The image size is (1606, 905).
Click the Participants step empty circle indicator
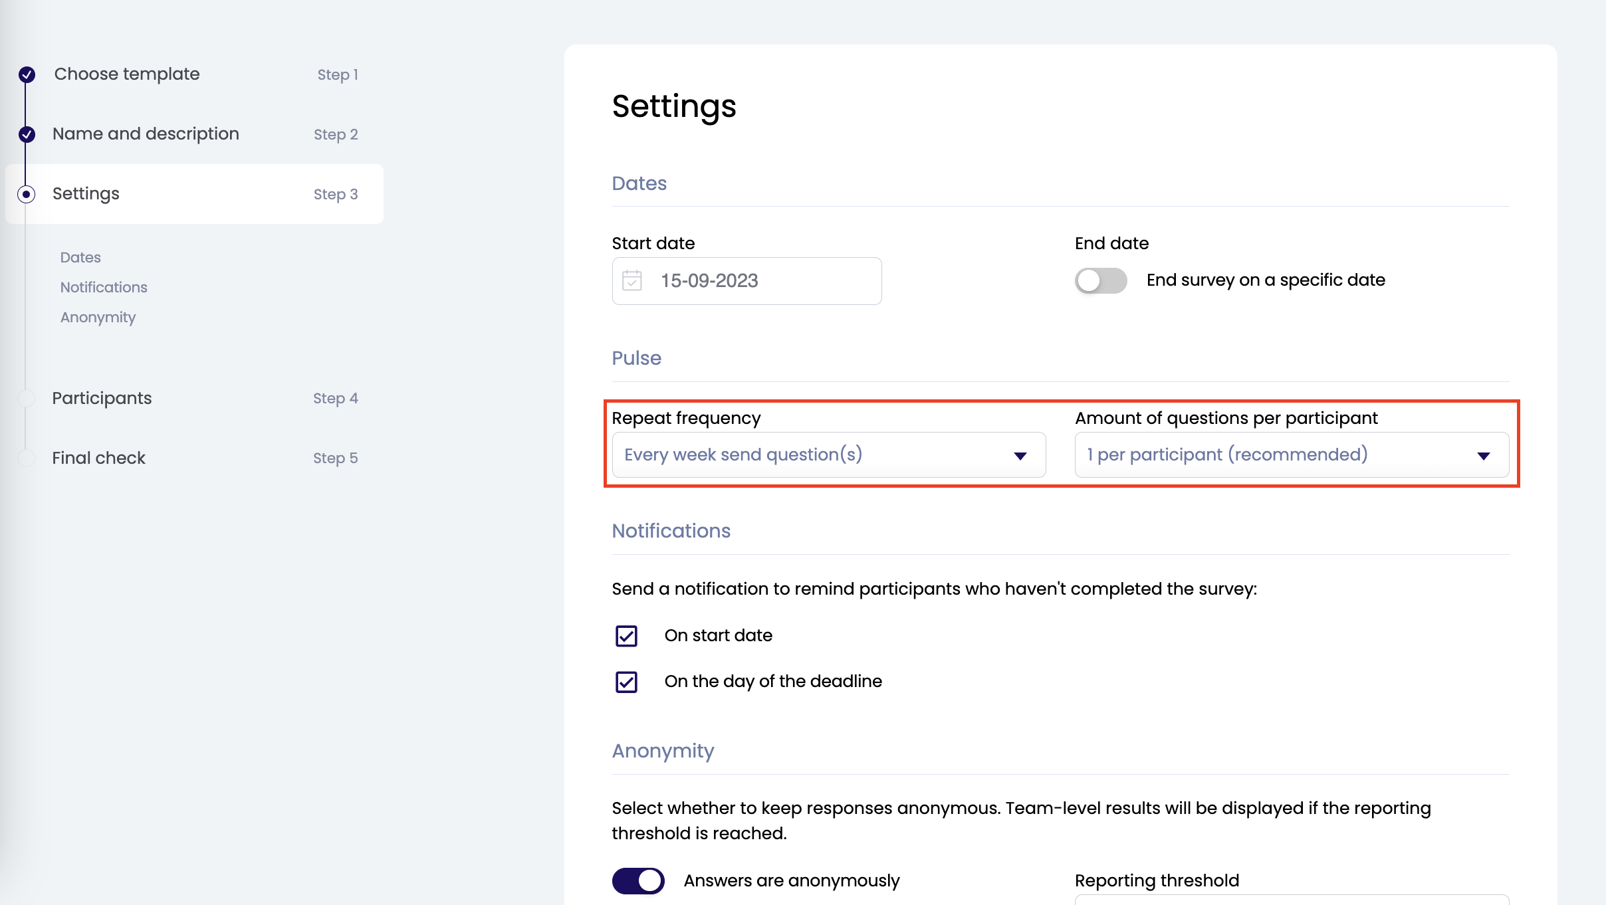[27, 398]
